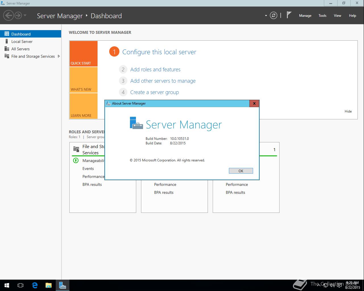Click Add roles and features link
The width and height of the screenshot is (364, 291).
click(x=155, y=70)
